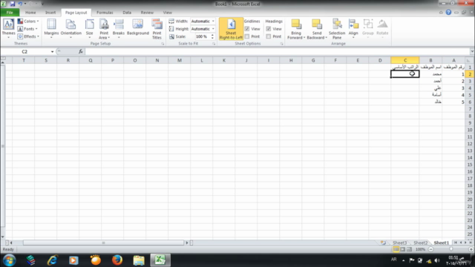The image size is (475, 267).
Task: Select column C header
Action: coord(405,60)
